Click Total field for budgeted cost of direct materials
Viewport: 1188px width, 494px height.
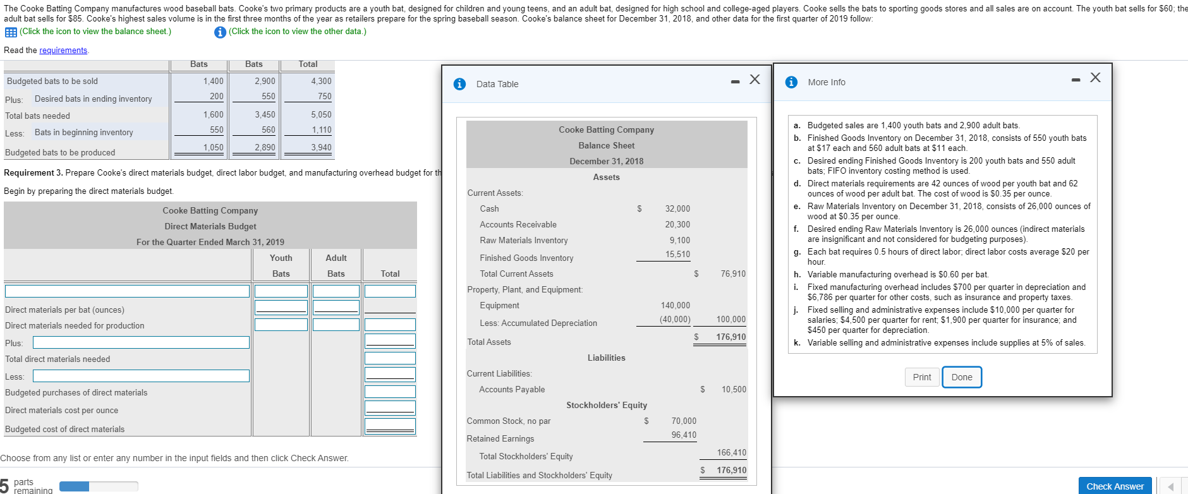pos(390,426)
